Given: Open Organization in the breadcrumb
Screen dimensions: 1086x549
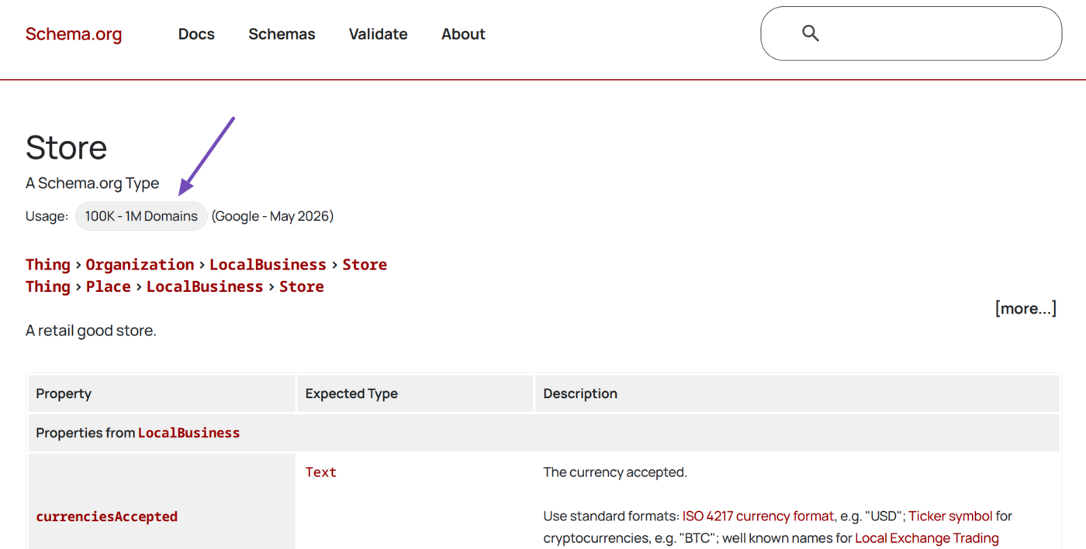Looking at the screenshot, I should (140, 264).
